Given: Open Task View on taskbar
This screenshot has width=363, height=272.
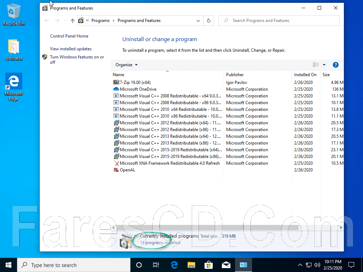Looking at the screenshot, I should (x=156, y=265).
